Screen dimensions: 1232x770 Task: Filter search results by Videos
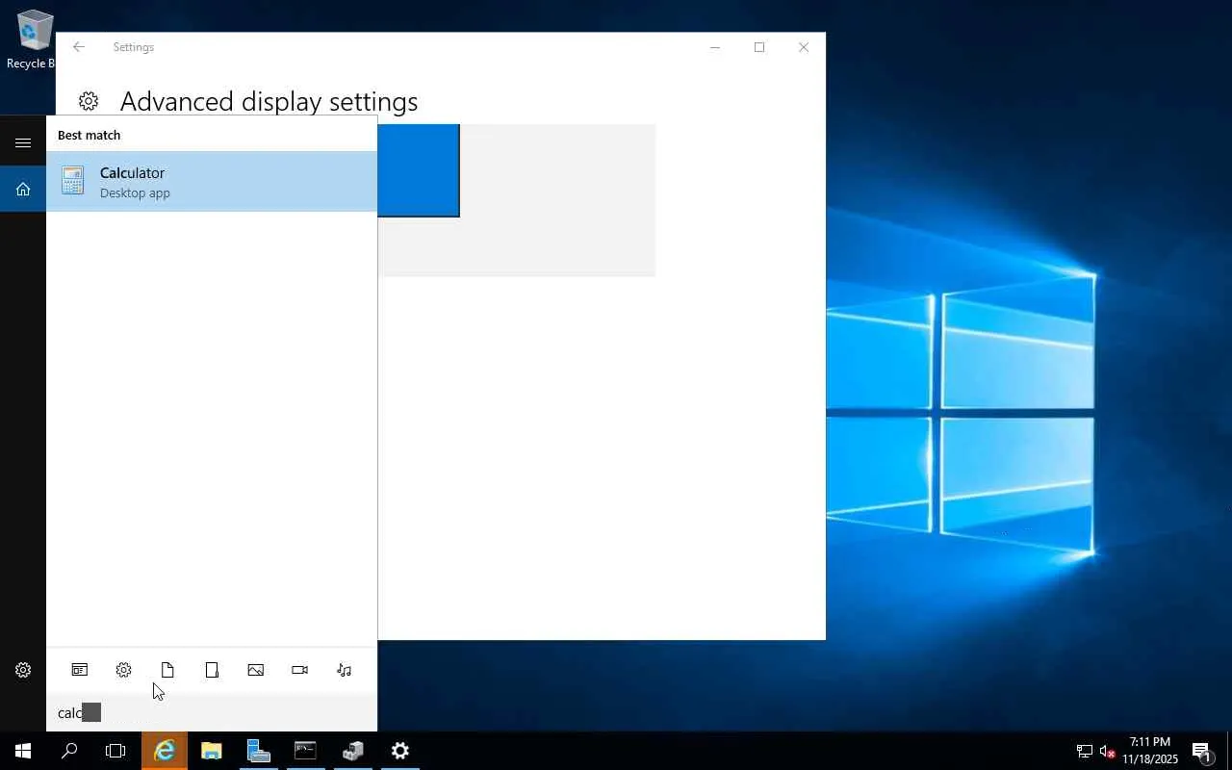(x=299, y=670)
